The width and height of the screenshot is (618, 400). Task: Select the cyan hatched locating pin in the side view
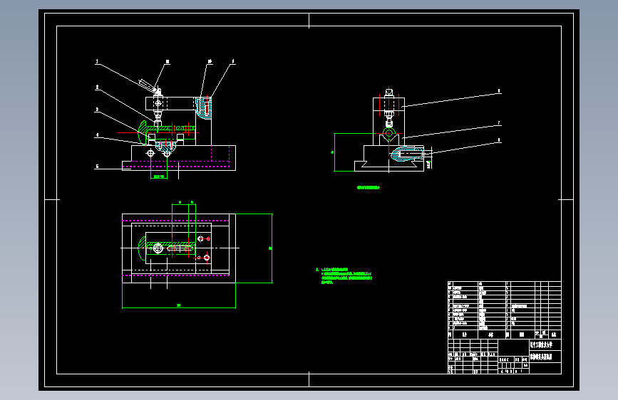(x=407, y=154)
